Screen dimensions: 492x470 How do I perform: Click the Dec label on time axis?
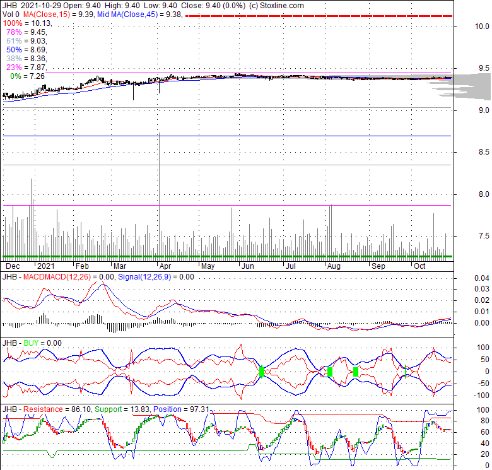coord(13,266)
